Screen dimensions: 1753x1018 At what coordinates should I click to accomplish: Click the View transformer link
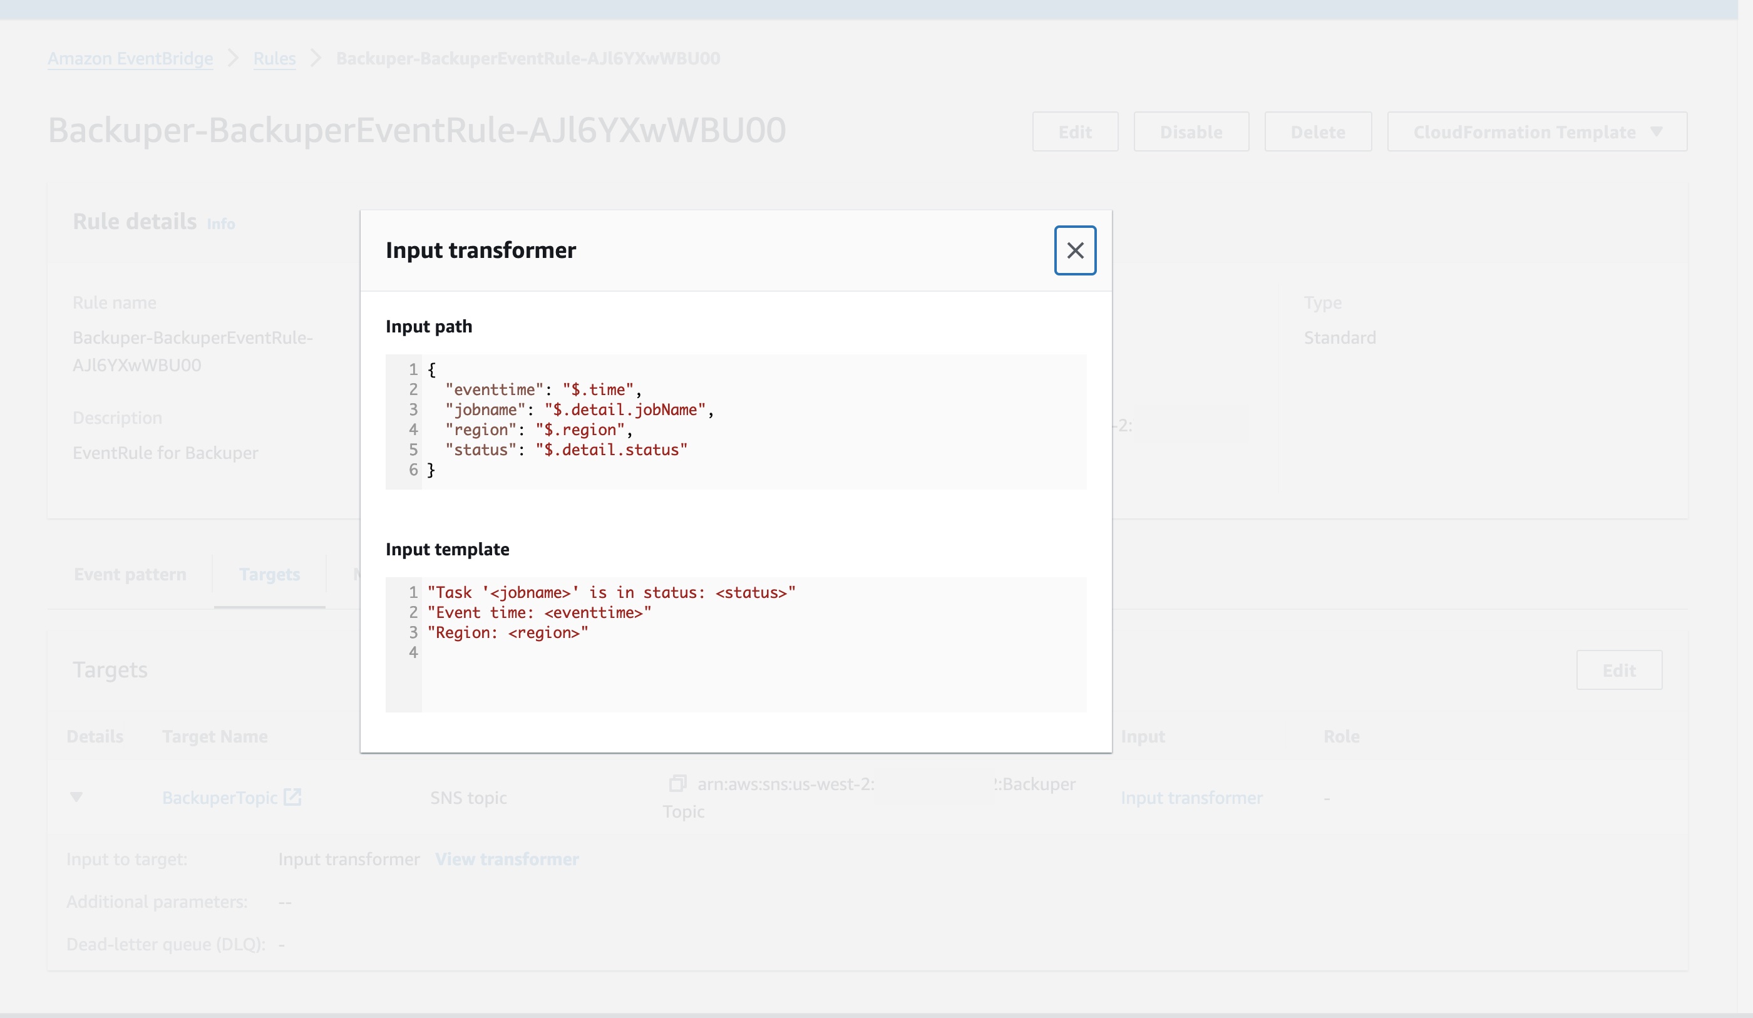tap(507, 860)
